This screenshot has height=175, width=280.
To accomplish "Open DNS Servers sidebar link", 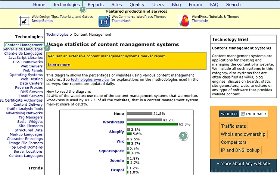I will pos(32,92).
